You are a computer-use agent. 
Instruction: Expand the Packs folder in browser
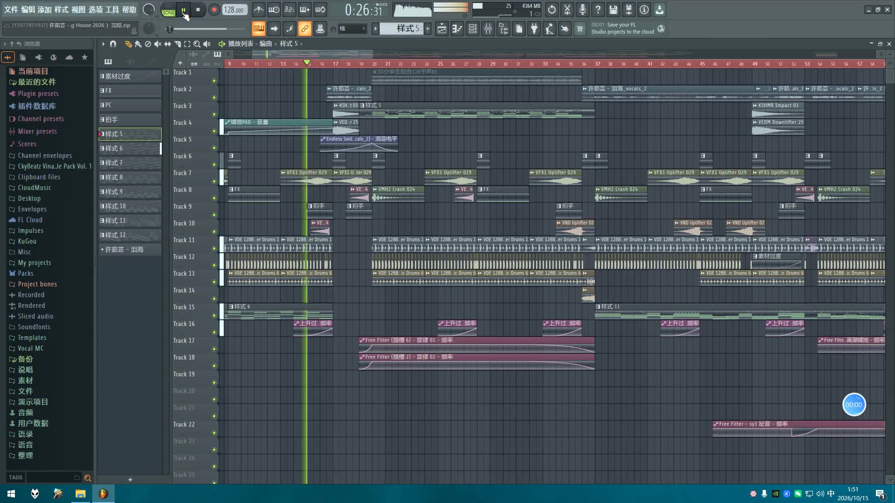[26, 273]
